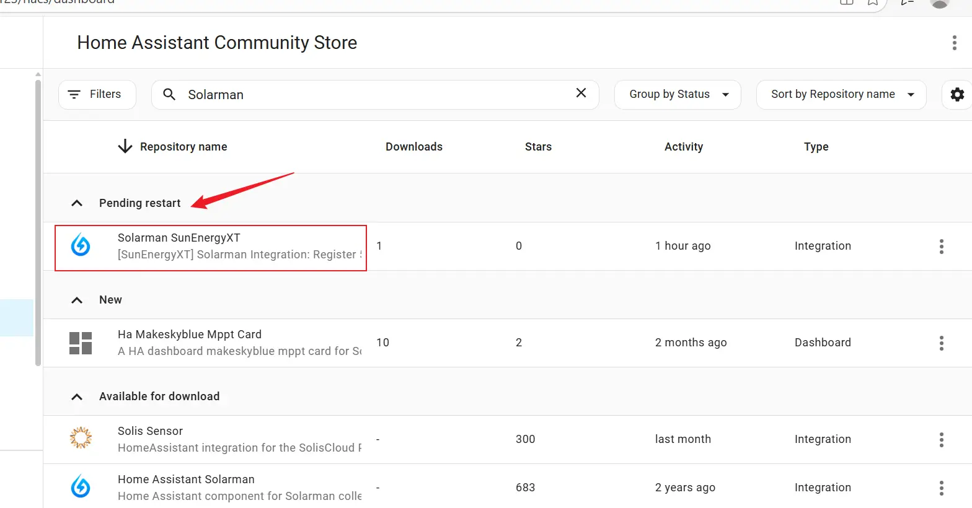This screenshot has width=972, height=508.
Task: Open the overflow menu in the page header
Action: [x=953, y=43]
